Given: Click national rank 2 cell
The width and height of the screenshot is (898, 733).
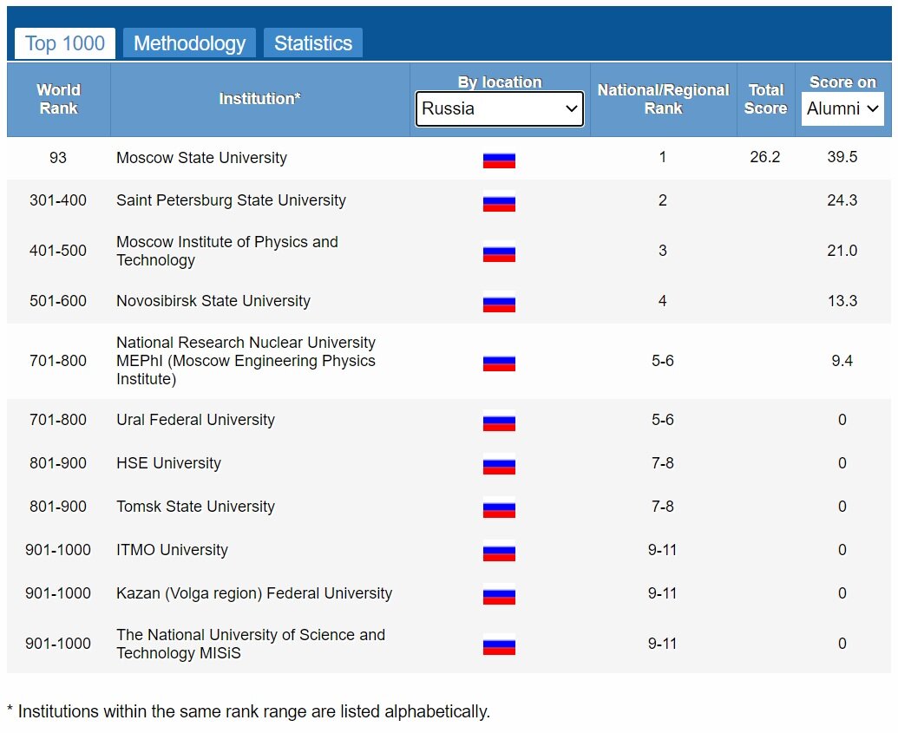Looking at the screenshot, I should pyautogui.click(x=663, y=200).
